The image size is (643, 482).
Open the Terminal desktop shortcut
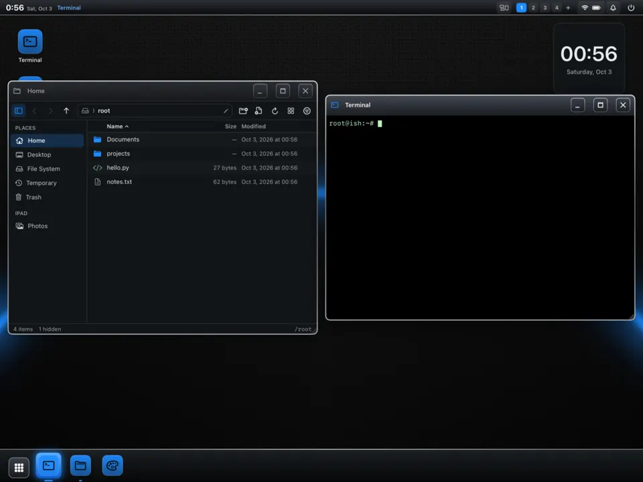pyautogui.click(x=30, y=46)
